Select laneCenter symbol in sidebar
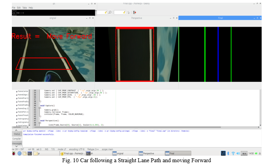Viewport: 267px width, 166px height. [x=23, y=125]
